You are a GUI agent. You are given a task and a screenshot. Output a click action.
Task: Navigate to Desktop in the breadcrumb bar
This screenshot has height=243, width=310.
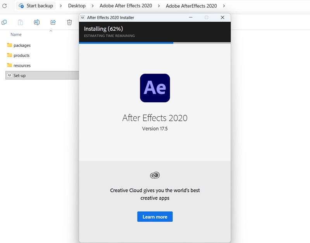pos(76,6)
